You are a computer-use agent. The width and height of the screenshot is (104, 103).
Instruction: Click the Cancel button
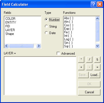89,92
